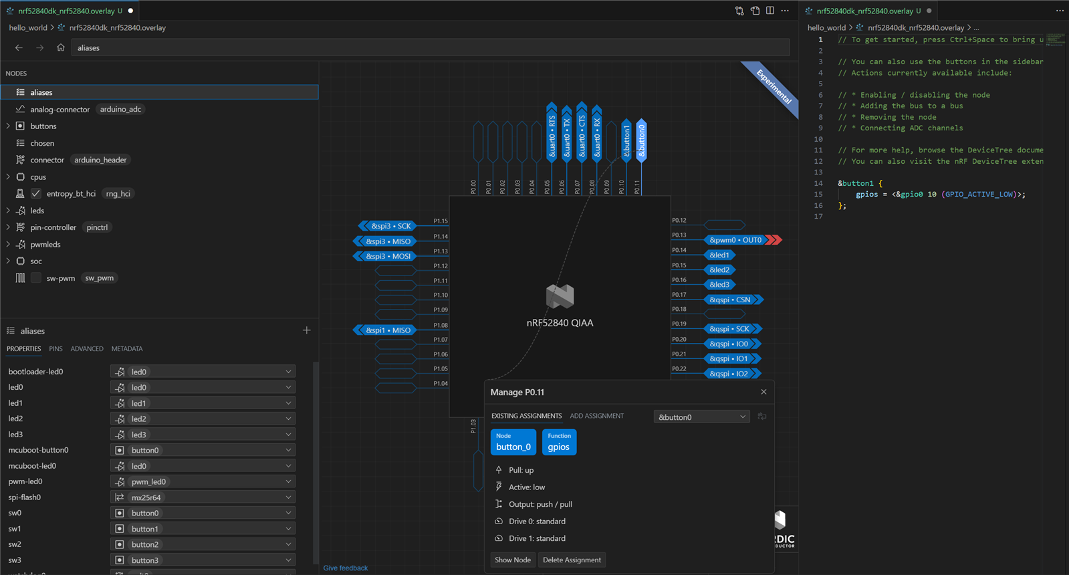The image size is (1069, 575).
Task: Activate the right nrf52840dk overlay editor tab
Action: tap(868, 11)
